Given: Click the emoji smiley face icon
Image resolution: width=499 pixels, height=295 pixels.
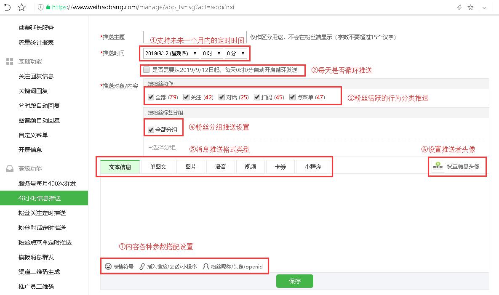Looking at the screenshot, I should [x=108, y=266].
